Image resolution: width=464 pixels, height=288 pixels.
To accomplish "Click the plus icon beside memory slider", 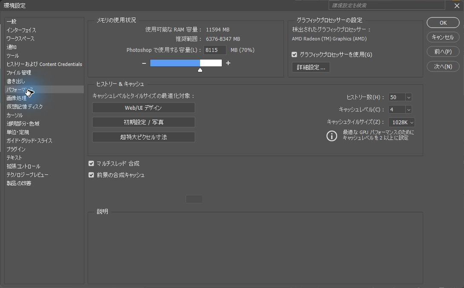I will coord(228,63).
